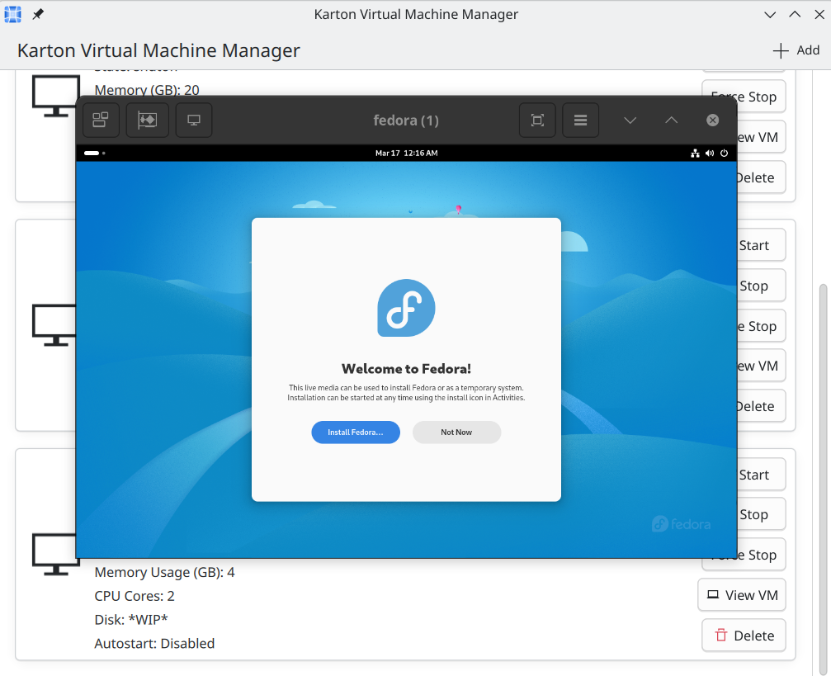Click the monitor icon of the middle VM card

click(x=54, y=325)
